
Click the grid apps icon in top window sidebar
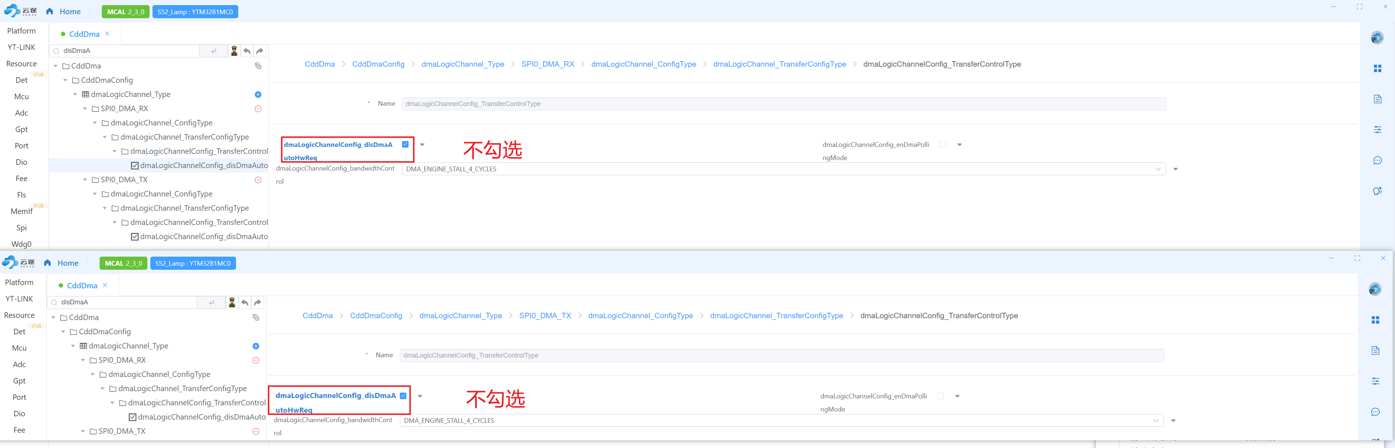point(1377,69)
